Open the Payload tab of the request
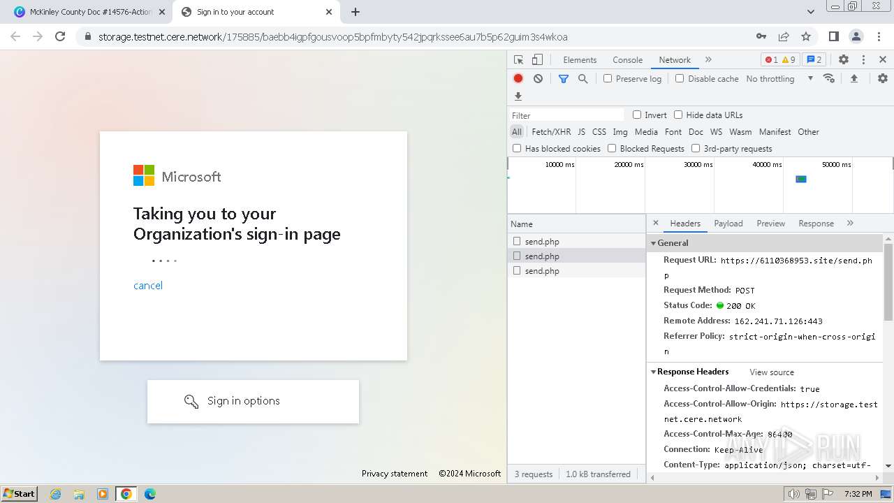 [x=728, y=224]
